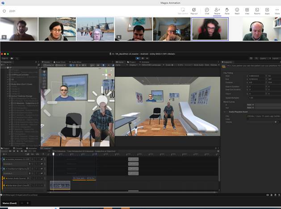Open the Display 1 dropdown in Game view

point(134,65)
